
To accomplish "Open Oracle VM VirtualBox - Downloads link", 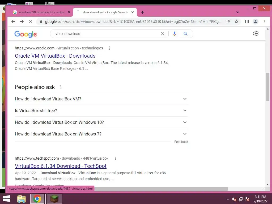I will pyautogui.click(x=55, y=56).
